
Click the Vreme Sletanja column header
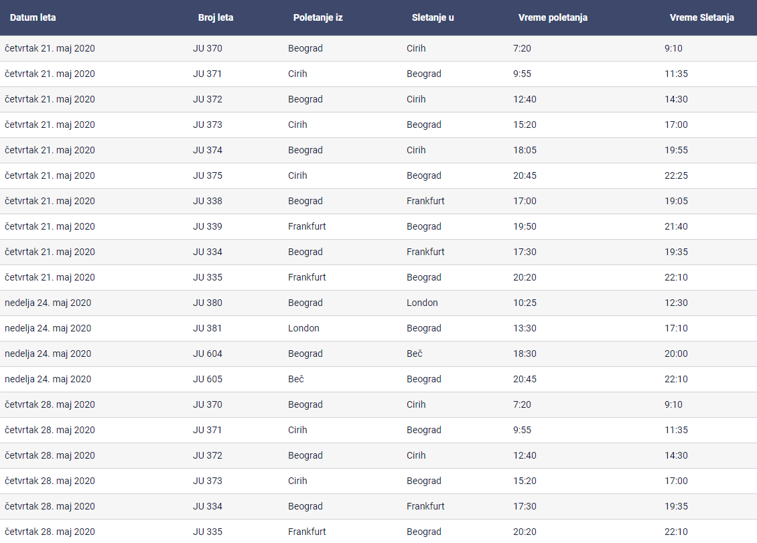701,17
